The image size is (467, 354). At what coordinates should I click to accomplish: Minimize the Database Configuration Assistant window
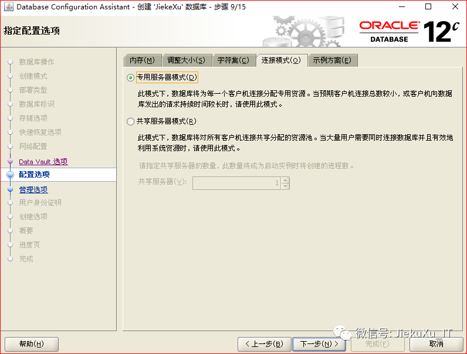402,6
